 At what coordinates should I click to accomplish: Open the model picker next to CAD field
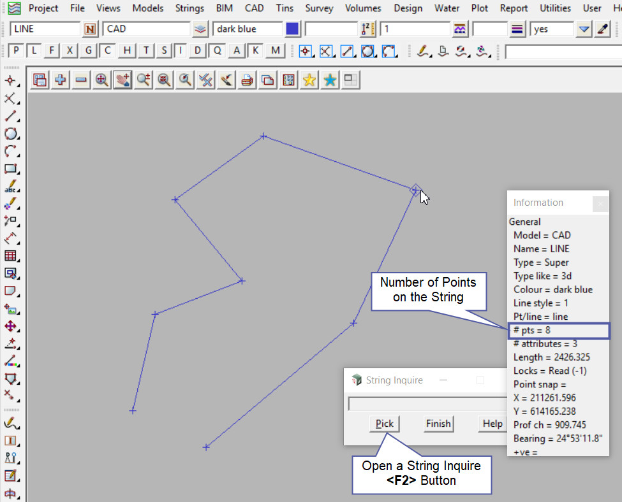(200, 29)
